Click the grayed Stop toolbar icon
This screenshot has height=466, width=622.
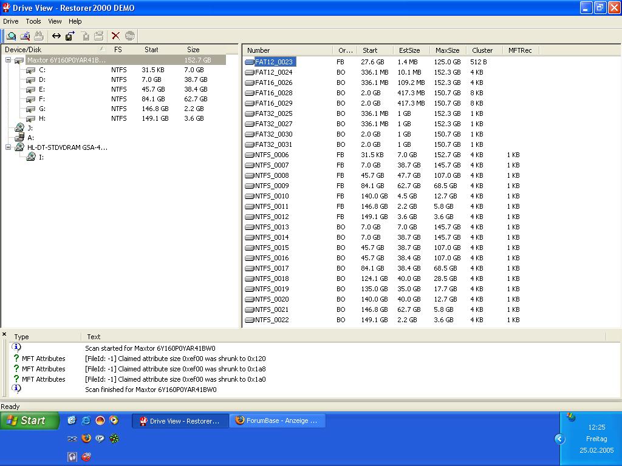coord(130,36)
